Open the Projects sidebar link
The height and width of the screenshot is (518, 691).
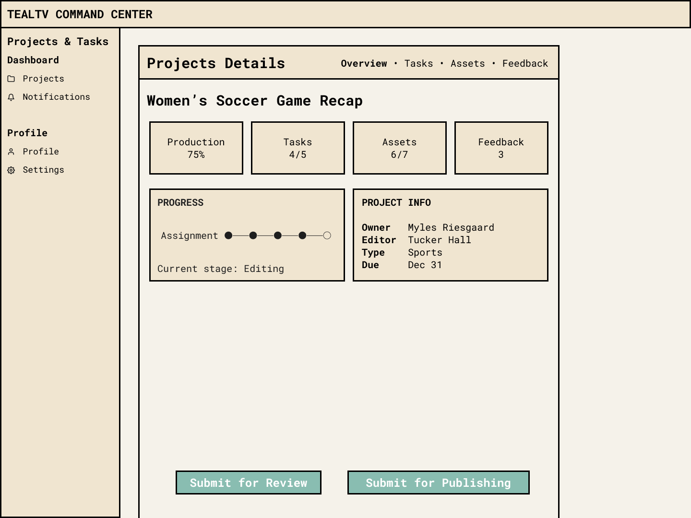point(43,79)
